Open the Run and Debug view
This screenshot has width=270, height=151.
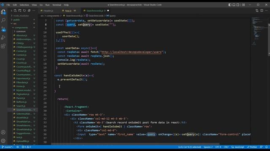click(3, 37)
